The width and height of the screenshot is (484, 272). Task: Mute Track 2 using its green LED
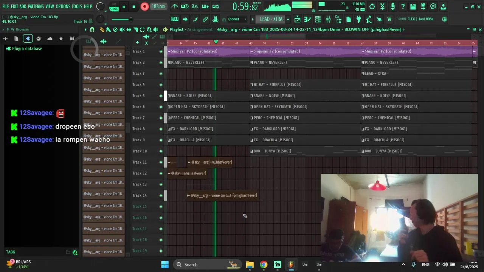(x=161, y=62)
